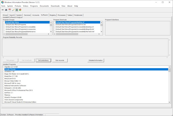The width and height of the screenshot is (173, 116).
Task: Click right arrow of Program Shortcuts scrollbar
Action: (99, 34)
